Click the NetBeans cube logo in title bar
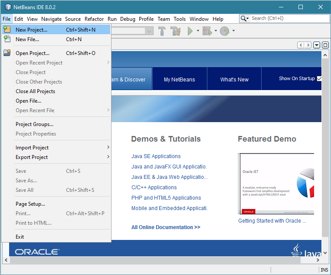This screenshot has height=275, width=331. 8,7
